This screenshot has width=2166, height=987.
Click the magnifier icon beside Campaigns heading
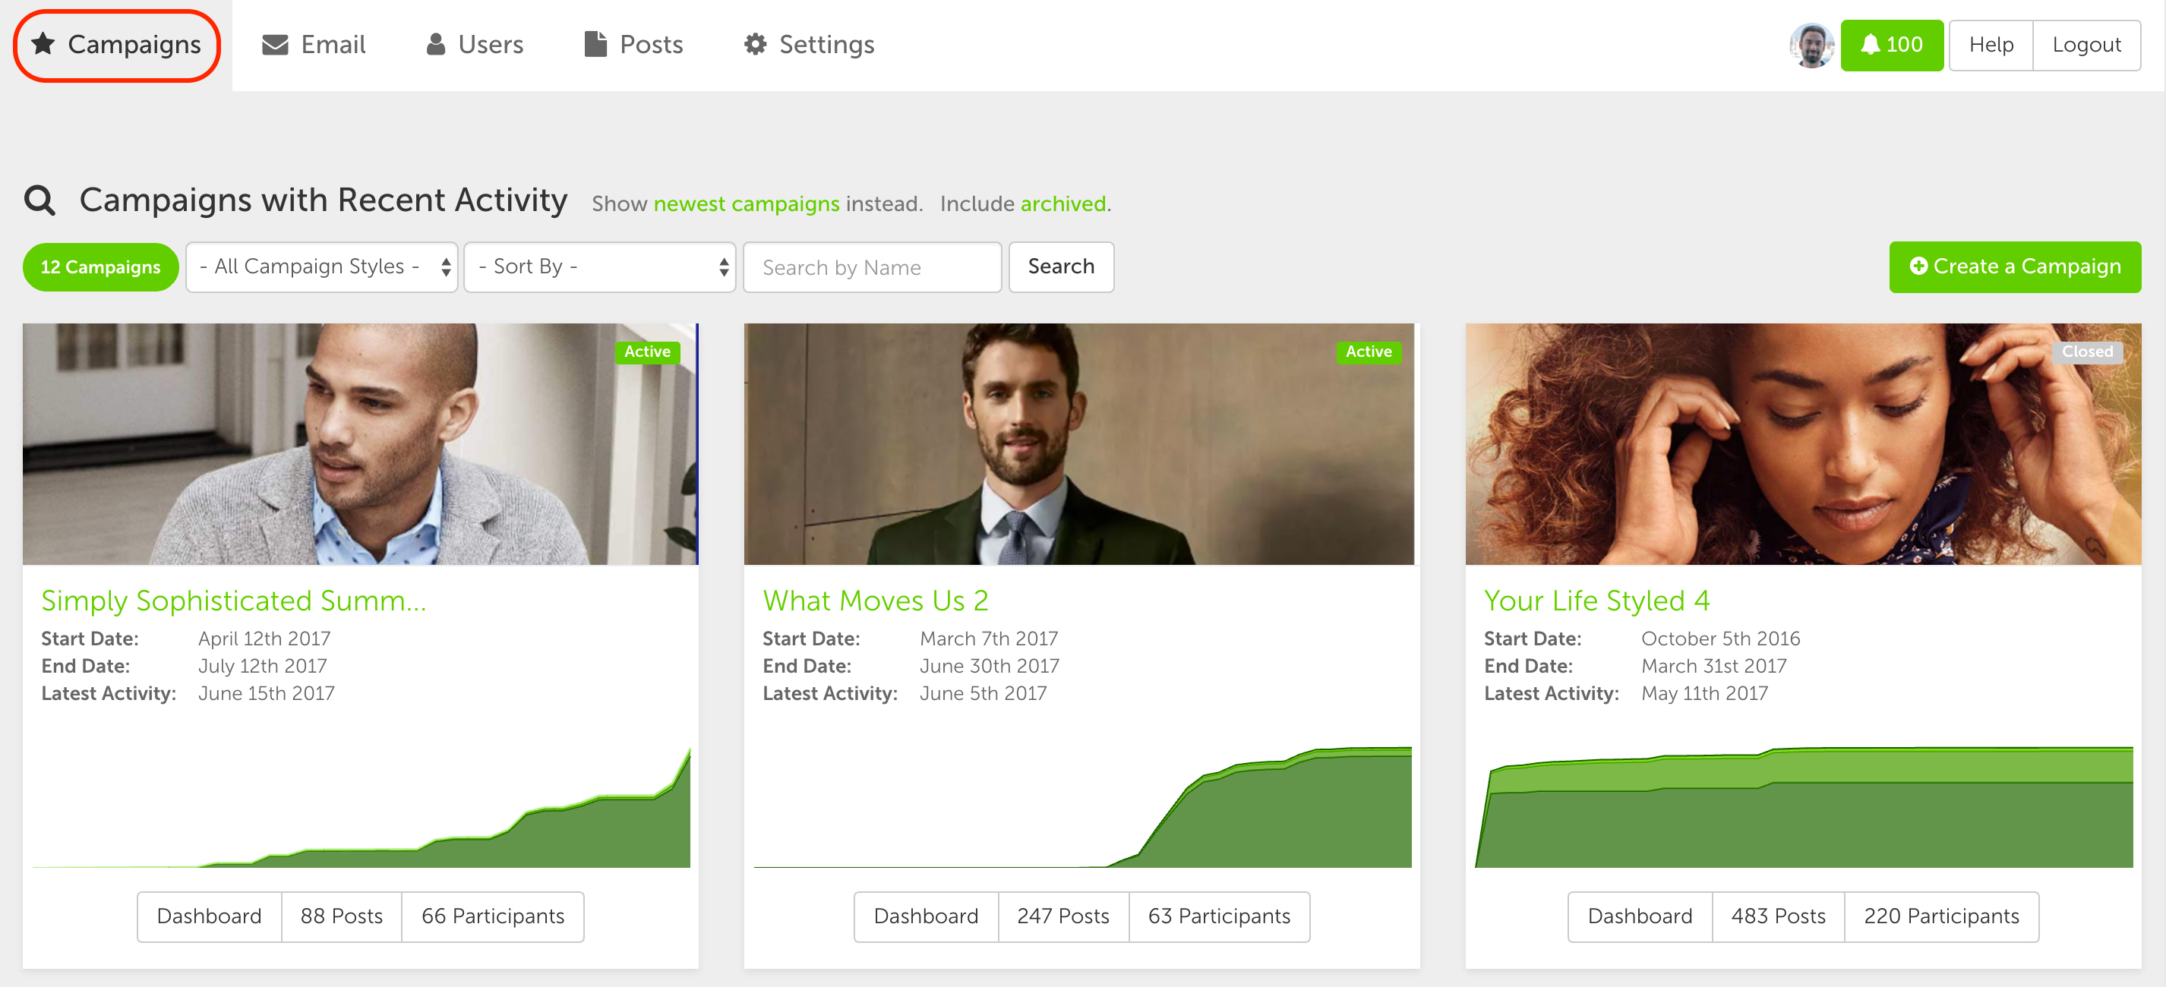click(39, 201)
